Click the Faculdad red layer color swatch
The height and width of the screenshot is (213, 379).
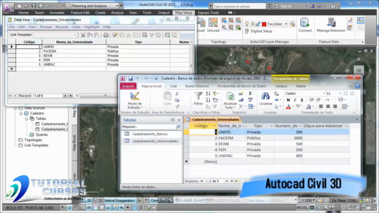click(264, 24)
